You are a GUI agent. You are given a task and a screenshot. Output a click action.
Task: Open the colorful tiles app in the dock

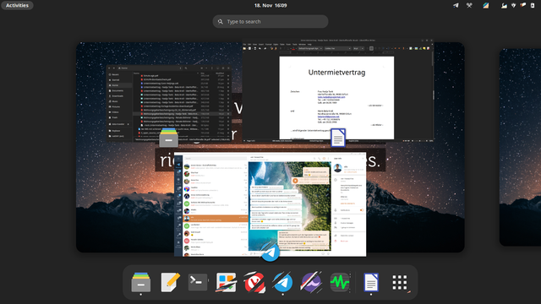(x=226, y=282)
